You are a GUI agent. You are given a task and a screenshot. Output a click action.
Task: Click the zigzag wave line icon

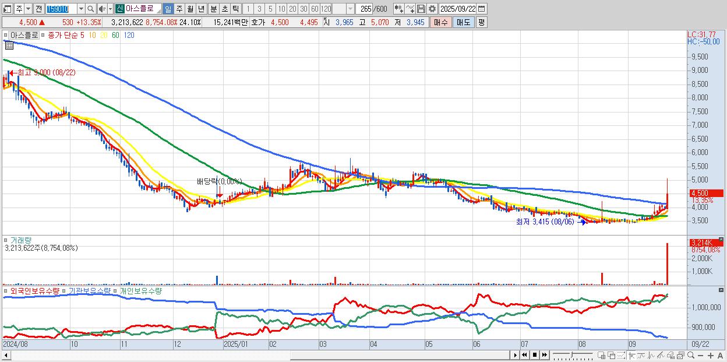651,355
